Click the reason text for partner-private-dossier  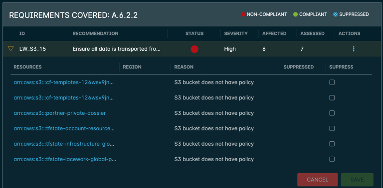[x=214, y=113]
